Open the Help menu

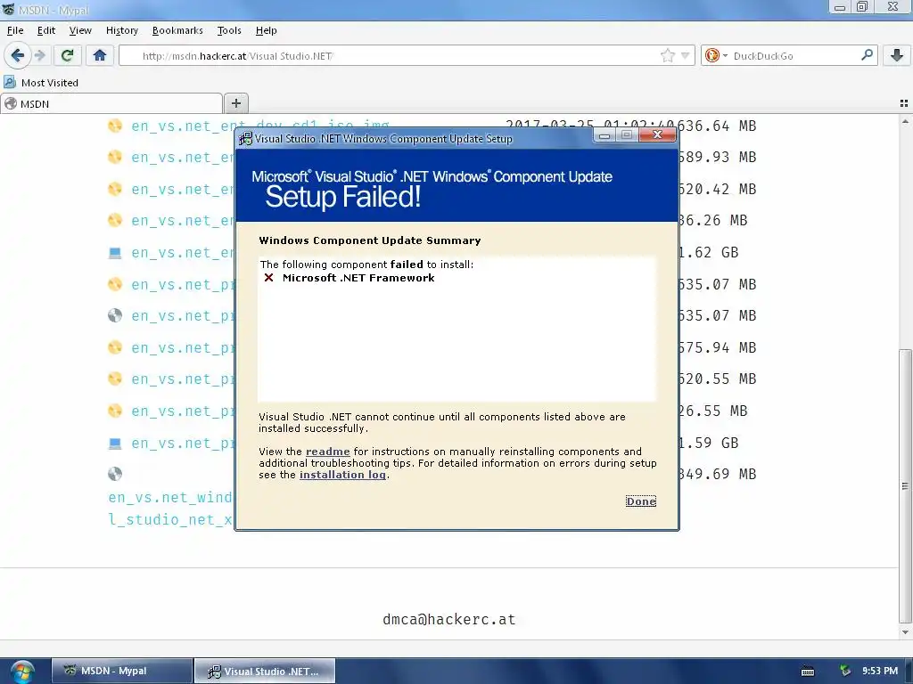point(266,30)
